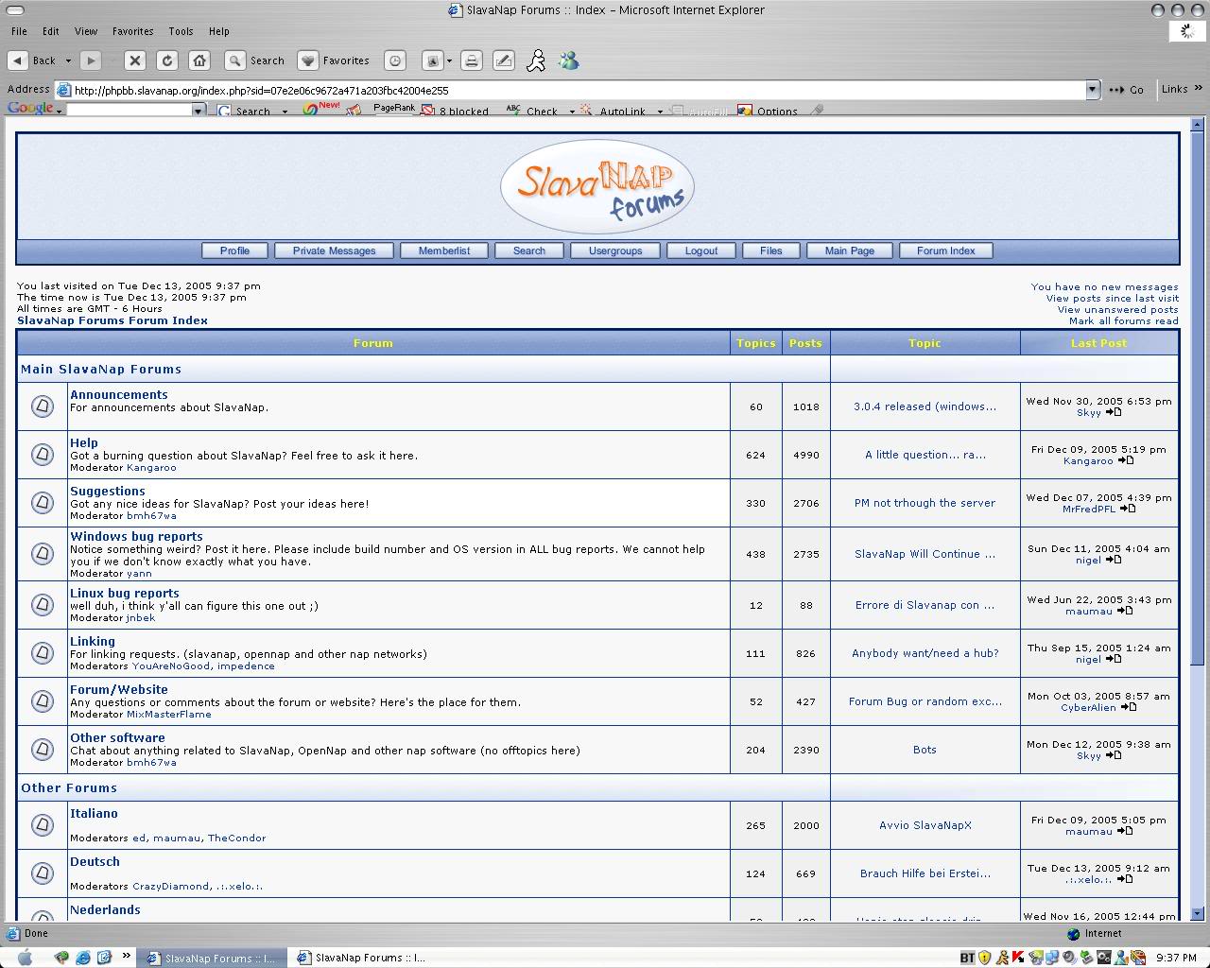
Task: Click the 8 blocked popup blocker button
Action: click(456, 111)
